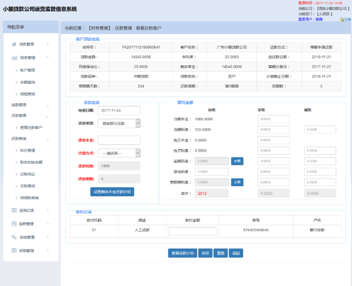The width and height of the screenshot is (352, 286).
Task: Focus the 实收 field for 宽限期利息
Action: [x=274, y=182]
